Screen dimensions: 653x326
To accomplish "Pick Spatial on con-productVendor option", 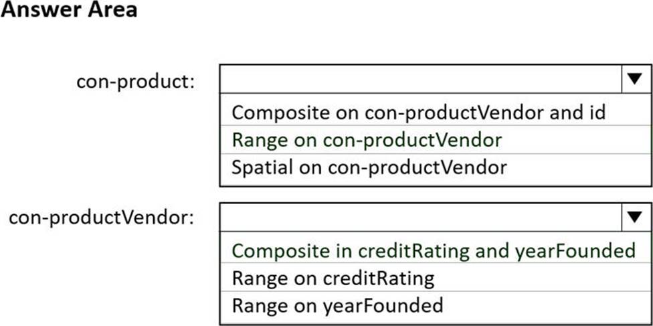I will (x=369, y=167).
